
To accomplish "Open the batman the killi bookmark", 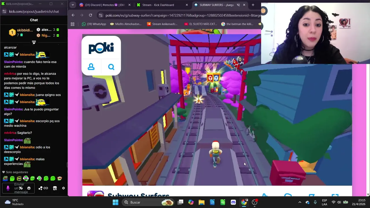I will pyautogui.click(x=237, y=24).
